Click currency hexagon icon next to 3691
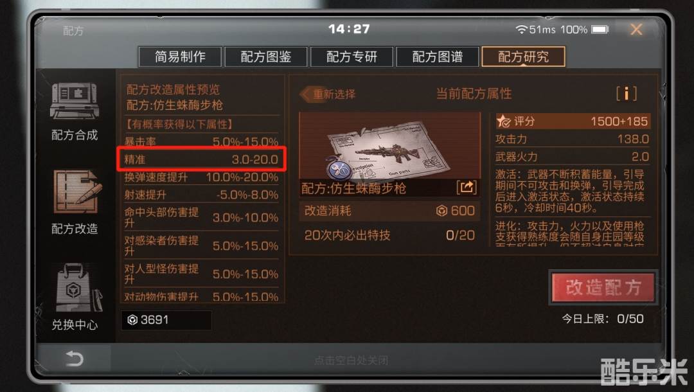The width and height of the screenshot is (694, 392). click(132, 320)
